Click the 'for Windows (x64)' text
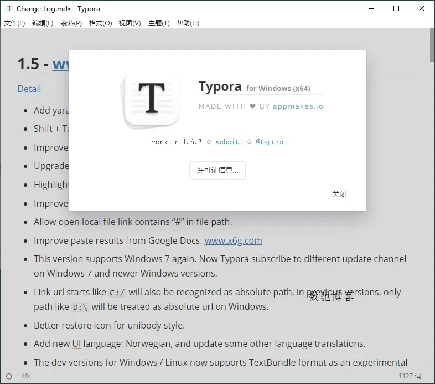435x384 pixels. 278,88
